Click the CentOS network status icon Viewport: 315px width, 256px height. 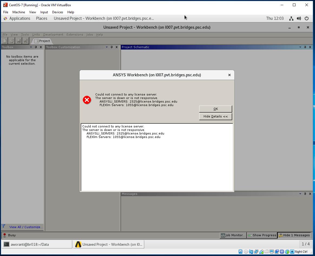click(291, 18)
